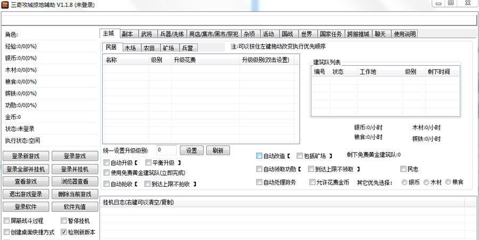
Task: Select the 粮食 priority radio button
Action: (x=448, y=182)
